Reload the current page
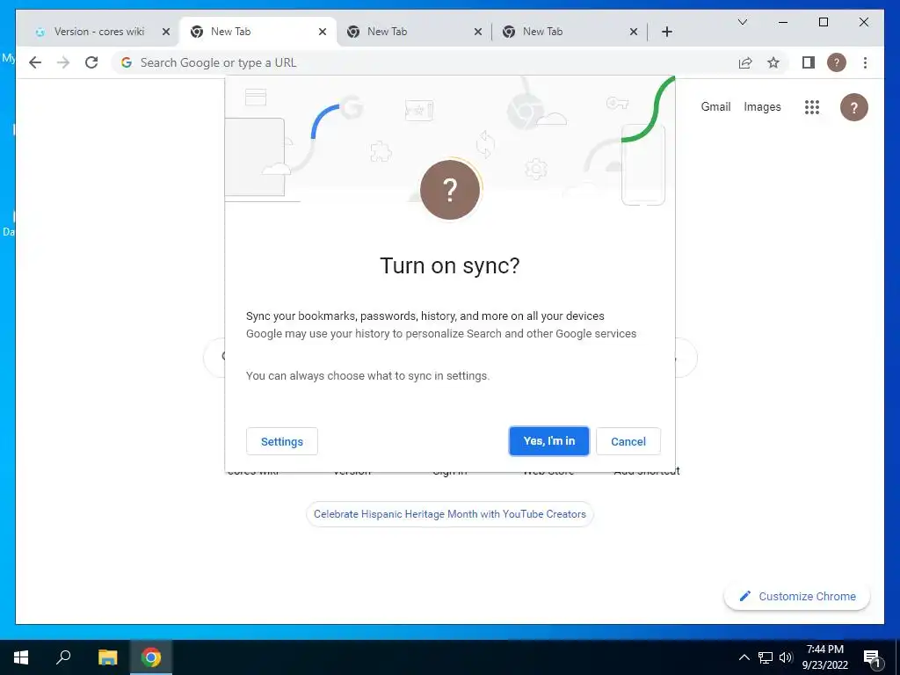 (x=91, y=62)
